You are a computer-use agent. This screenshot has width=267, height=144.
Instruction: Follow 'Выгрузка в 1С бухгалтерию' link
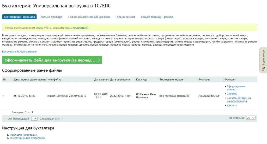coord(19,52)
